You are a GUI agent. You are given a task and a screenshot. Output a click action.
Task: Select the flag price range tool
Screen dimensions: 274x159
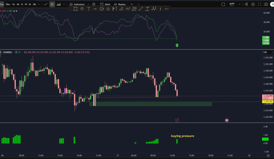pos(114,9)
